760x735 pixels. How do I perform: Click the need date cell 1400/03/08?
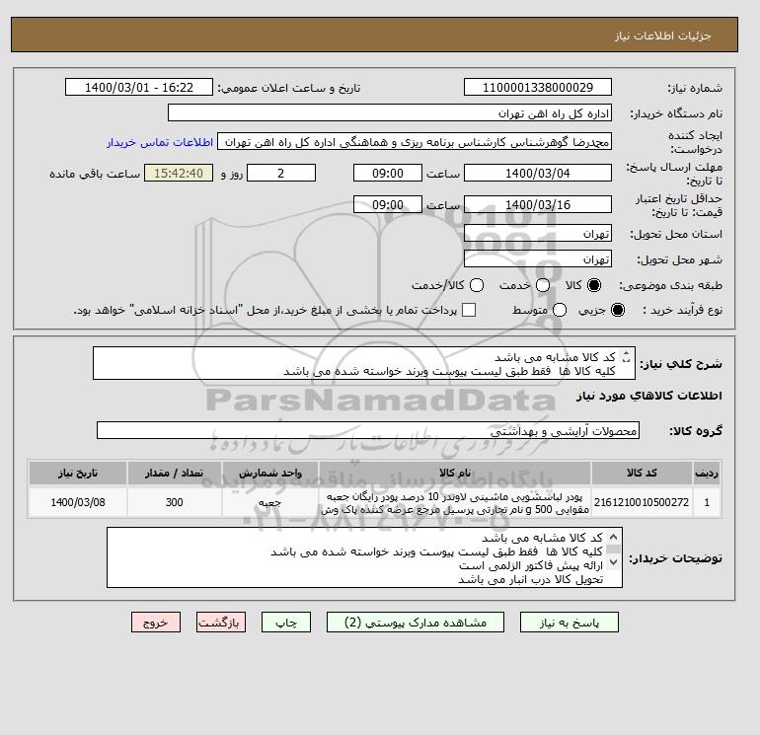point(78,502)
